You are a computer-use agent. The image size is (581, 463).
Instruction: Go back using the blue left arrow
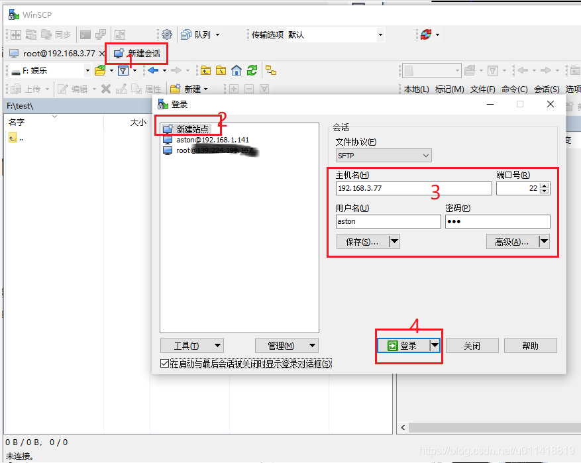153,70
